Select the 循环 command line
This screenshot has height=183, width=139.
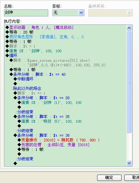(11, 56)
